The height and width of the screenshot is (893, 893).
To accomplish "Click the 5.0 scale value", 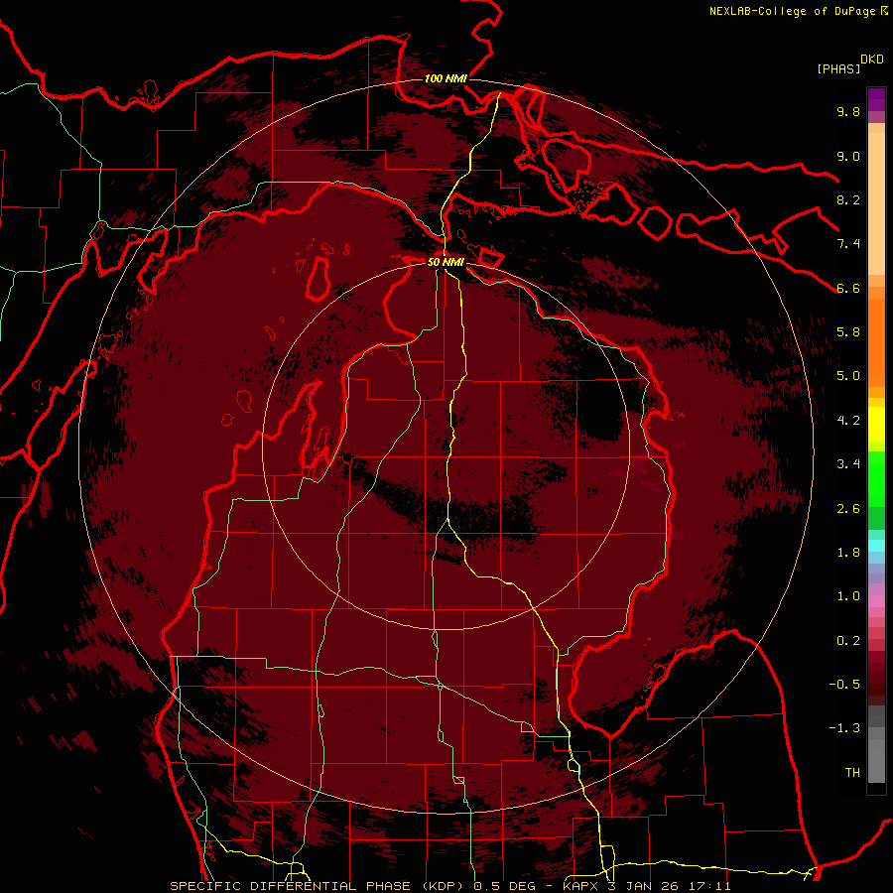I will pyautogui.click(x=848, y=376).
